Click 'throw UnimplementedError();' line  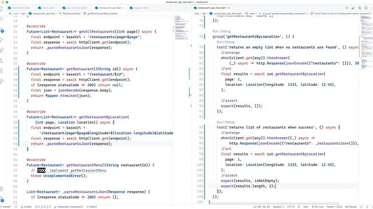click(59, 176)
